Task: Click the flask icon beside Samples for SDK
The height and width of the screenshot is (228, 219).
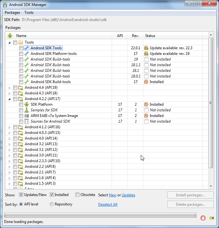Action: 27,110
